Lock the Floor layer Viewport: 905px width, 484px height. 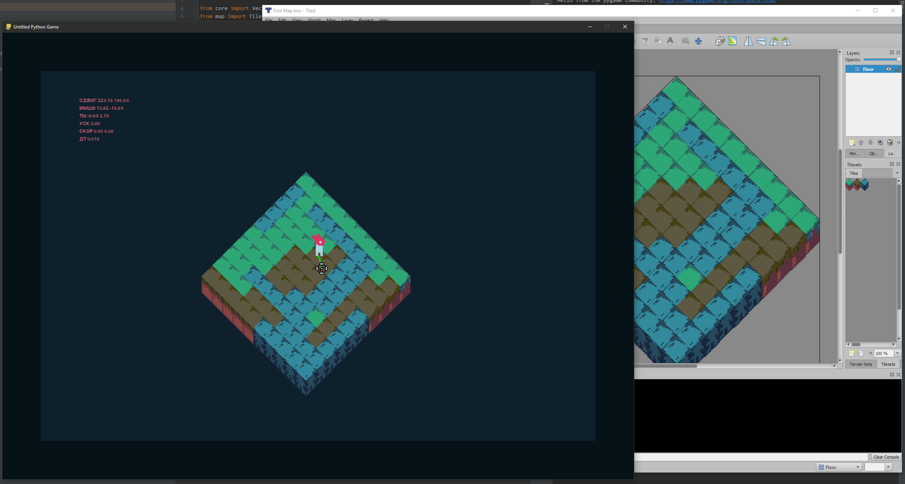(897, 69)
